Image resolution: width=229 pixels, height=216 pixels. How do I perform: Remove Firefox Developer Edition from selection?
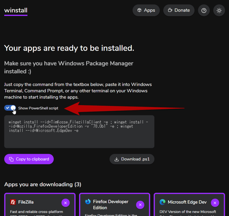140,205
